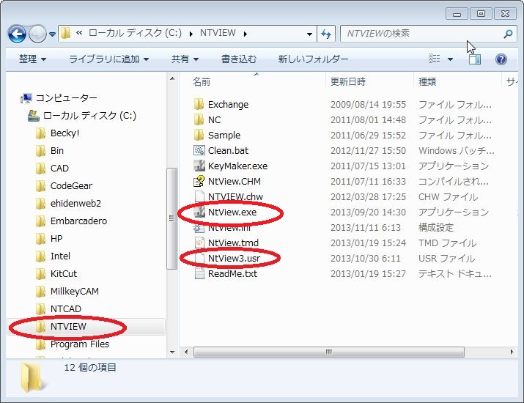524x403 pixels.
Task: Click the help question mark icon
Action: (x=501, y=59)
